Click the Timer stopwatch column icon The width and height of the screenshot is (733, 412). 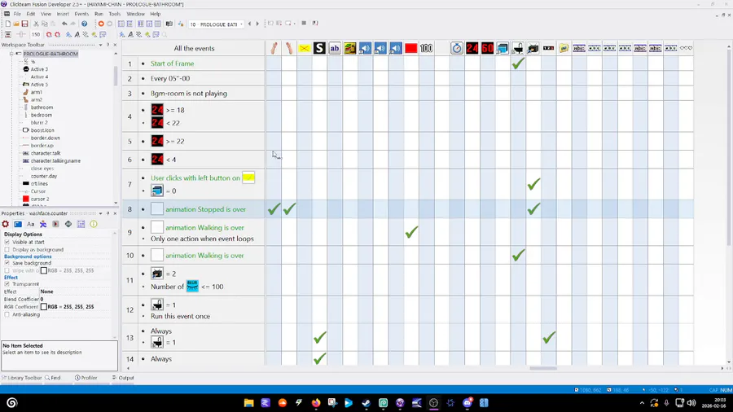click(457, 48)
